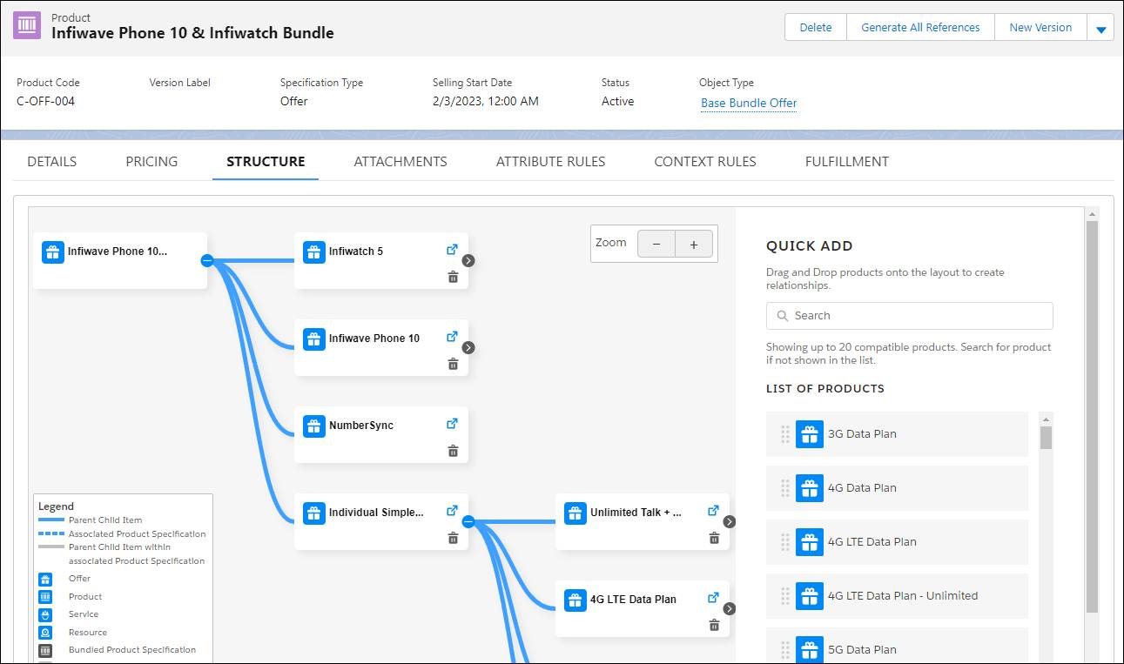Open Individual Simple node external link icon
This screenshot has height=664, width=1124.
[x=452, y=511]
